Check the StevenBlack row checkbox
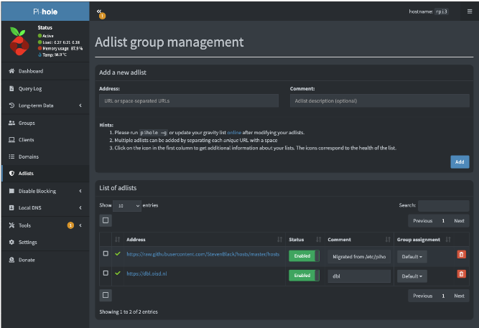 tap(106, 253)
